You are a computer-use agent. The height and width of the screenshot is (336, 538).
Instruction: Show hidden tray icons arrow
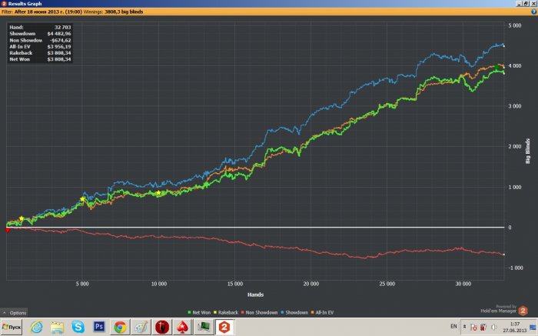click(464, 327)
